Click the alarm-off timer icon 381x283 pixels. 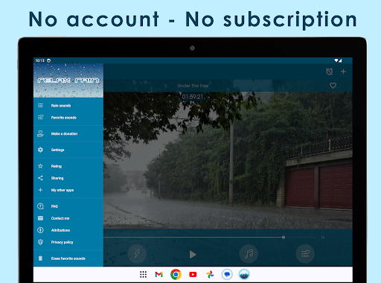329,71
